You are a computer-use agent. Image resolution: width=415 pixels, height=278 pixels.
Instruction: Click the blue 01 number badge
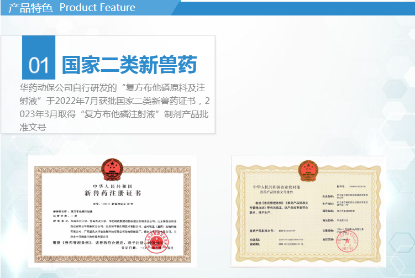39,65
